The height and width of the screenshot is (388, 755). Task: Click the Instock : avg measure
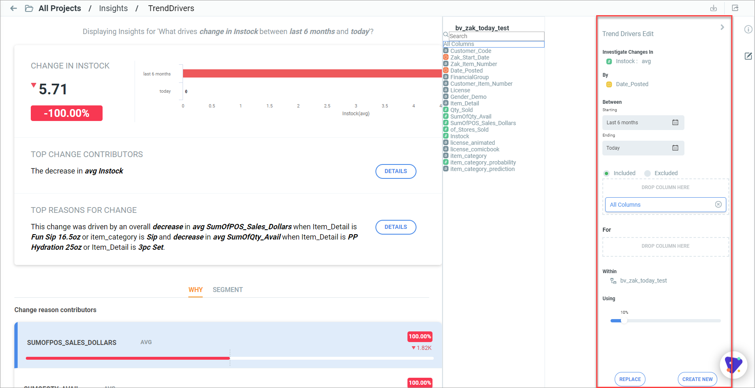[x=633, y=62]
